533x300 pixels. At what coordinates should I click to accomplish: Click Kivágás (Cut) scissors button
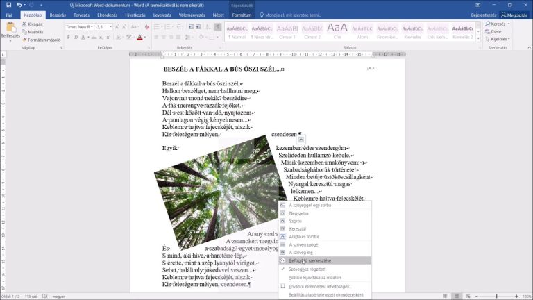[33, 24]
